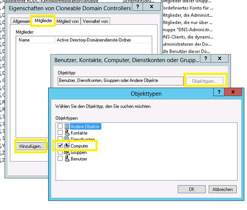The width and height of the screenshot is (247, 210).
Task: Select the Computer list entry label
Action: pyautogui.click(x=79, y=146)
